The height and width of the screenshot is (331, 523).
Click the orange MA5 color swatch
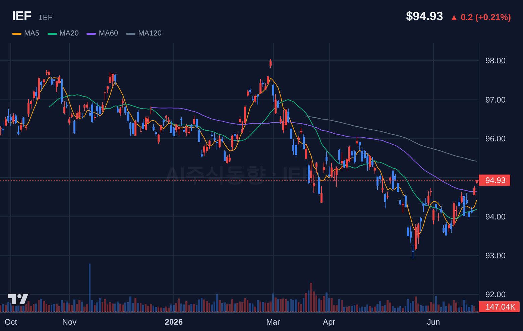point(17,34)
